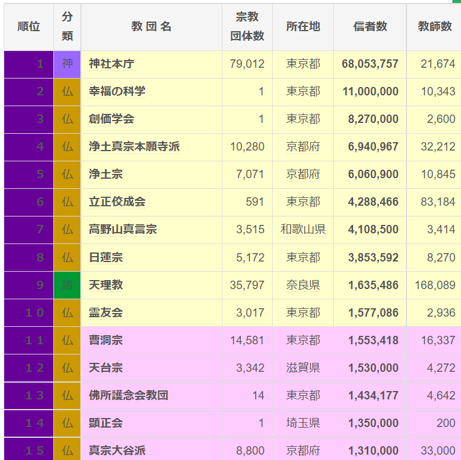Image resolution: width=461 pixels, height=460 pixels.
Task: Click the 滋賀県 location of 天台宗
Action: 303,368
